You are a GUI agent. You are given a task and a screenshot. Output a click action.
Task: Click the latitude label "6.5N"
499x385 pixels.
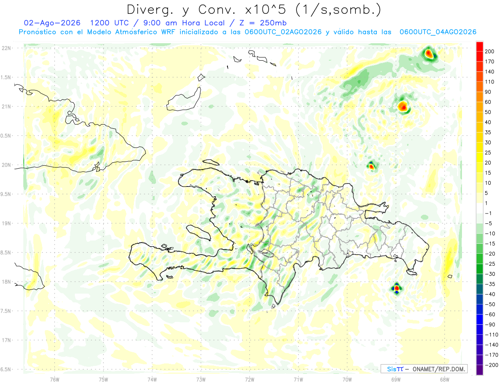coord(6,369)
